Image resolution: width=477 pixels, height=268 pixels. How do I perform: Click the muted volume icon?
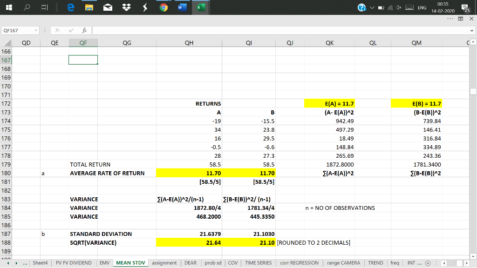click(x=399, y=7)
